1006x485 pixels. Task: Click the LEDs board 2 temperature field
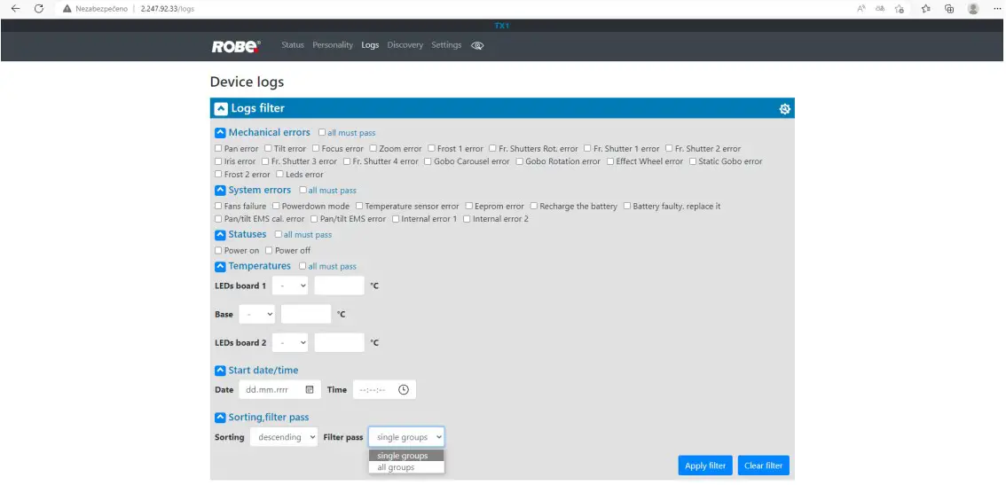[x=340, y=342]
